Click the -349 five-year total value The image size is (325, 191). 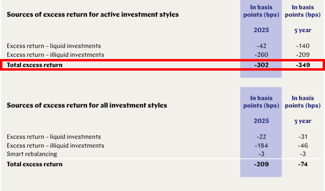pyautogui.click(x=303, y=65)
